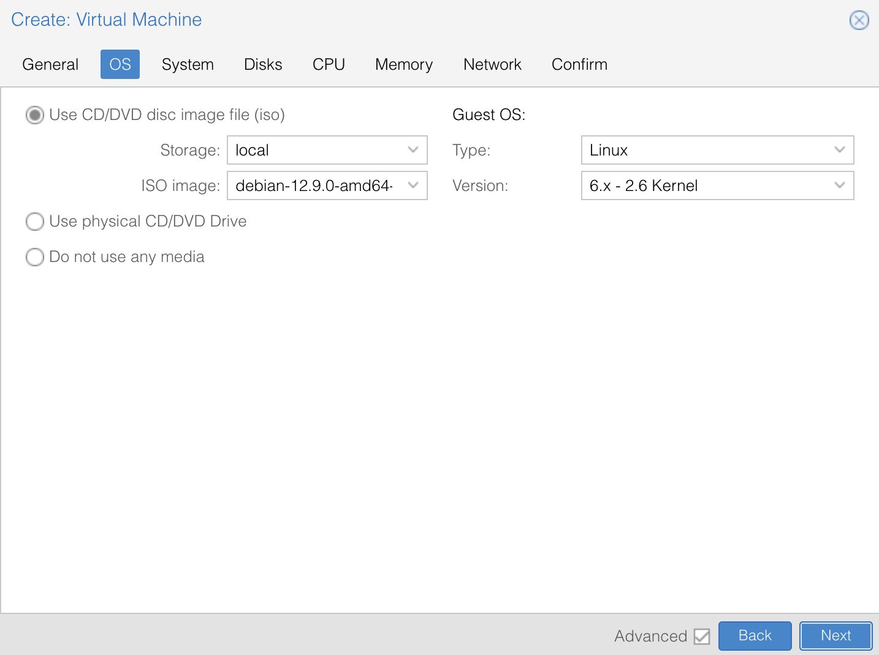This screenshot has height=655, width=879.
Task: Go to the Disks tab
Action: tap(263, 64)
